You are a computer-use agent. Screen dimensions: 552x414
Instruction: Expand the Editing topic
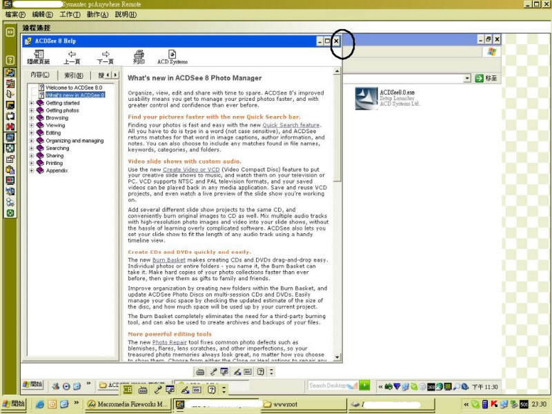coord(32,132)
